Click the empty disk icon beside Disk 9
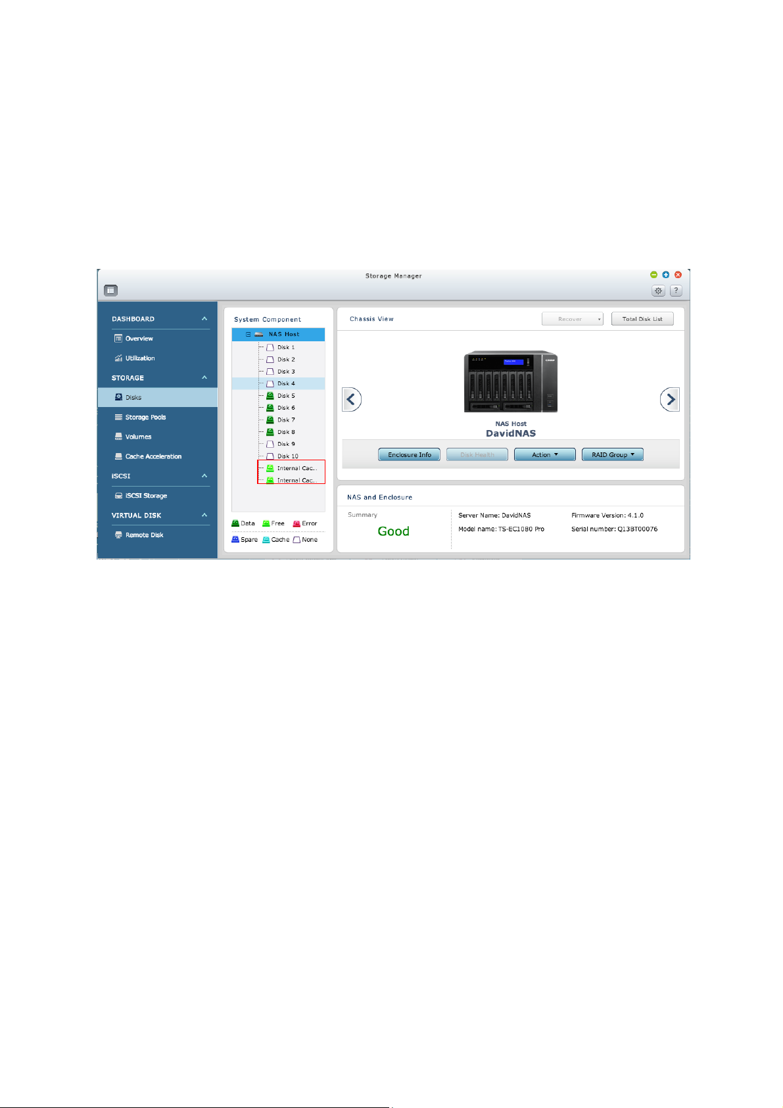The image size is (783, 1108). pyautogui.click(x=270, y=444)
